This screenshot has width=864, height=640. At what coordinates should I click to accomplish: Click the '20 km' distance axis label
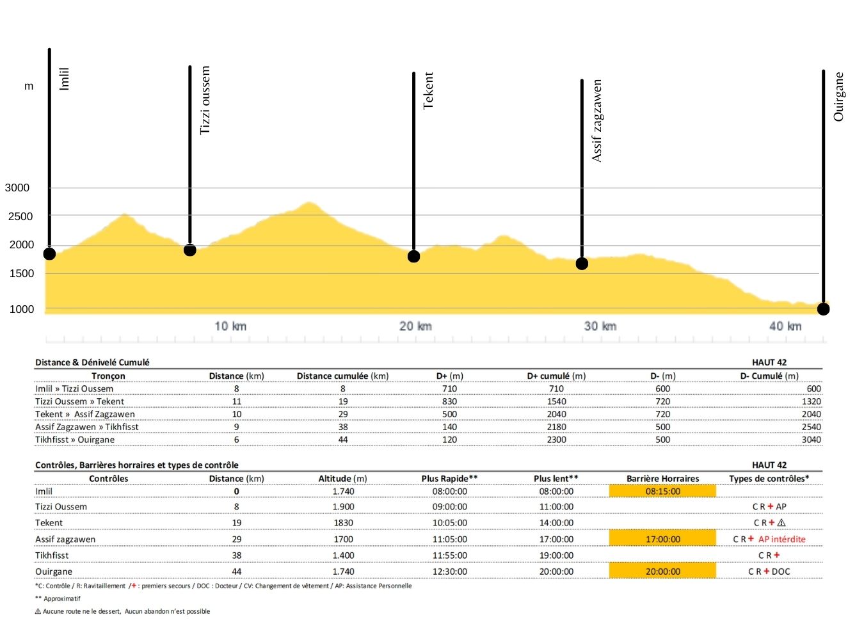click(415, 326)
